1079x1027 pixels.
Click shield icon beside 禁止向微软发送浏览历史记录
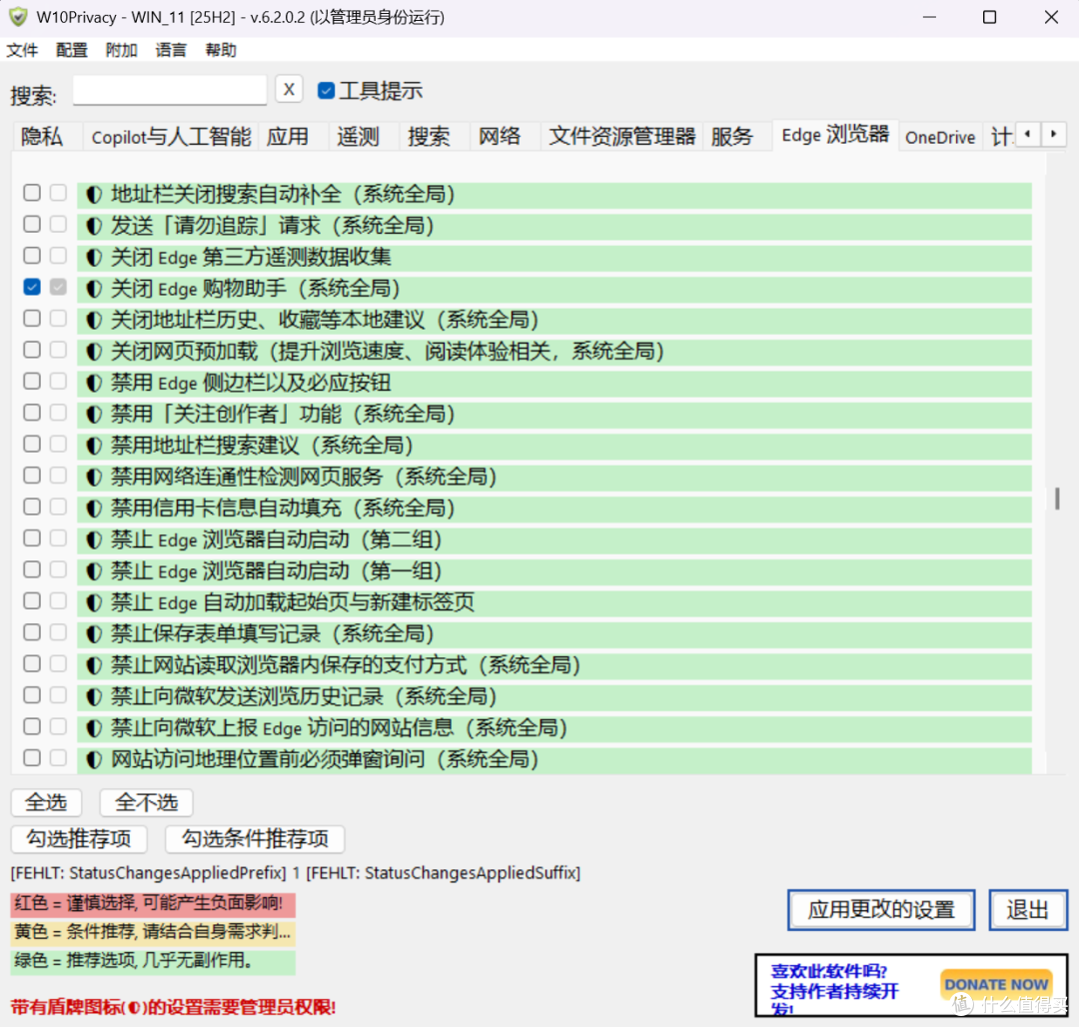click(94, 697)
